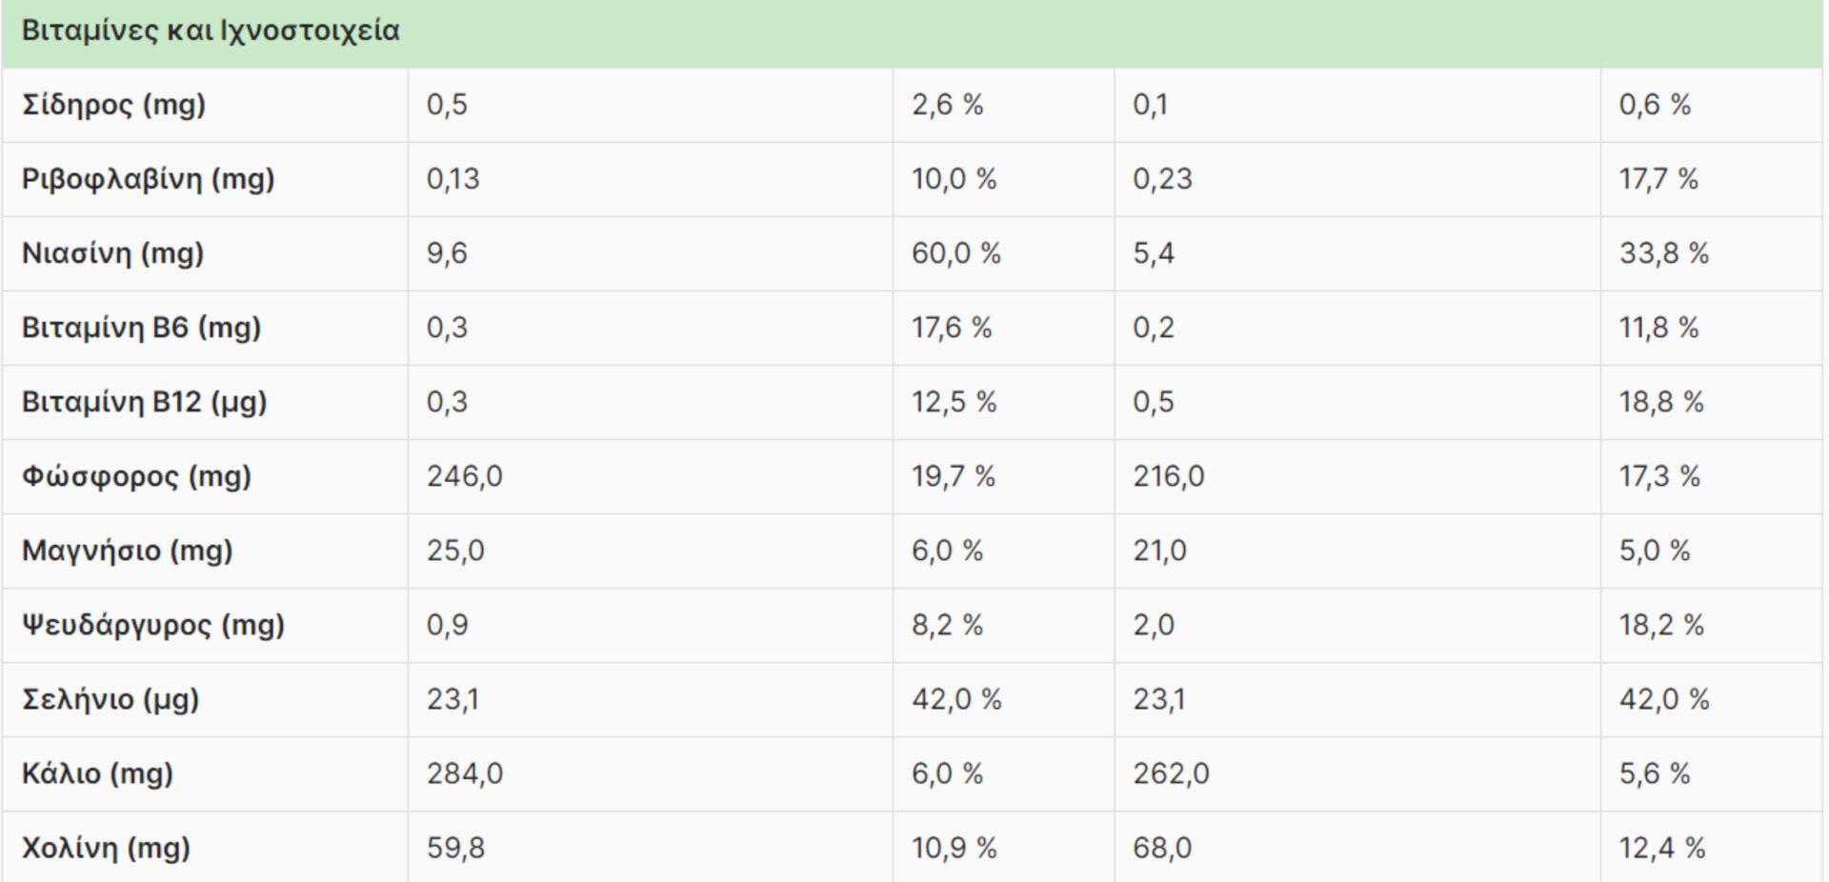
Task: Click the 60,0 % value for Νιασίνη
Action: (x=955, y=253)
